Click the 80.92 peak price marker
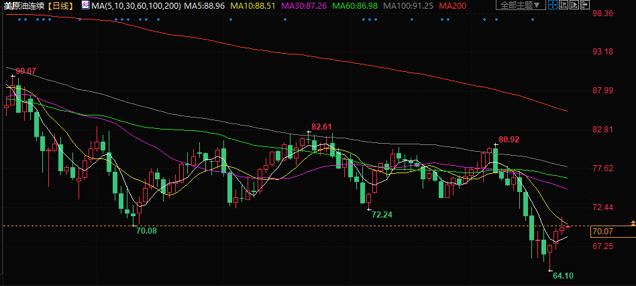 509,140
